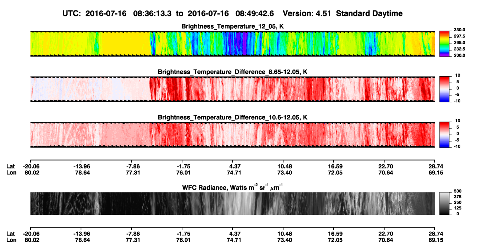
Task: Click latitude -20.06 on the upper axis
Action: [32, 166]
